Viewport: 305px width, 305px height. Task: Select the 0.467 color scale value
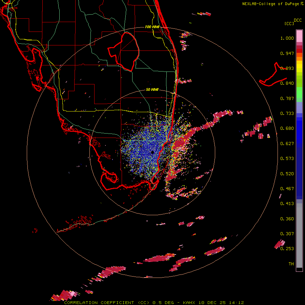[287, 189]
